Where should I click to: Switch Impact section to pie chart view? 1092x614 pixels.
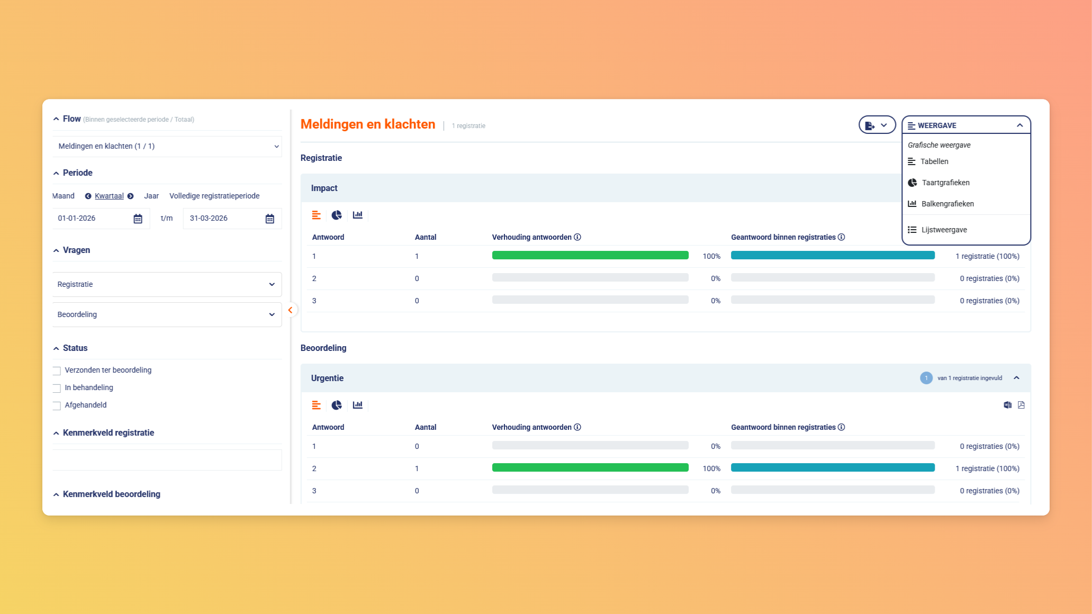337,215
